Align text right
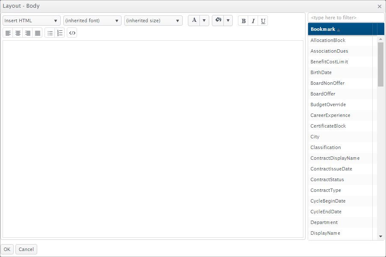This screenshot has width=386, height=257. pyautogui.click(x=27, y=33)
